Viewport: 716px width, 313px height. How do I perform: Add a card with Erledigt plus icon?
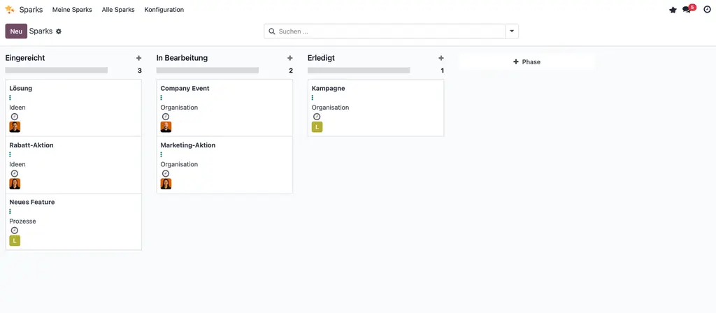[x=441, y=58]
